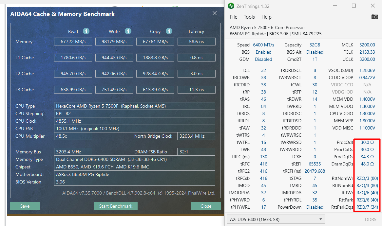
Task: Click the tREFI (ns) value 20479,688
Action: point(315,171)
